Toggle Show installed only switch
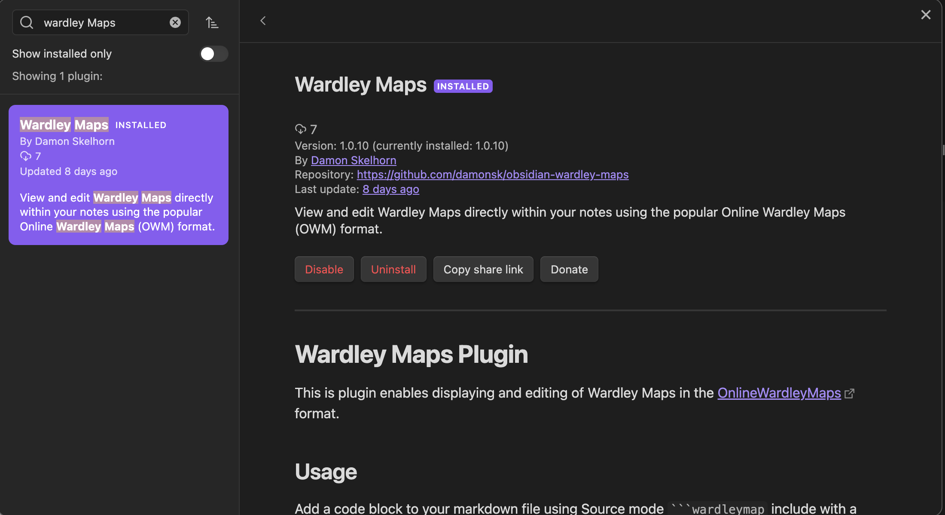This screenshot has height=515, width=945. tap(214, 54)
